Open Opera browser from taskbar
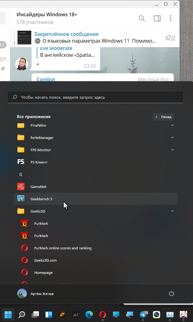This screenshot has height=322, width=193. (103, 314)
